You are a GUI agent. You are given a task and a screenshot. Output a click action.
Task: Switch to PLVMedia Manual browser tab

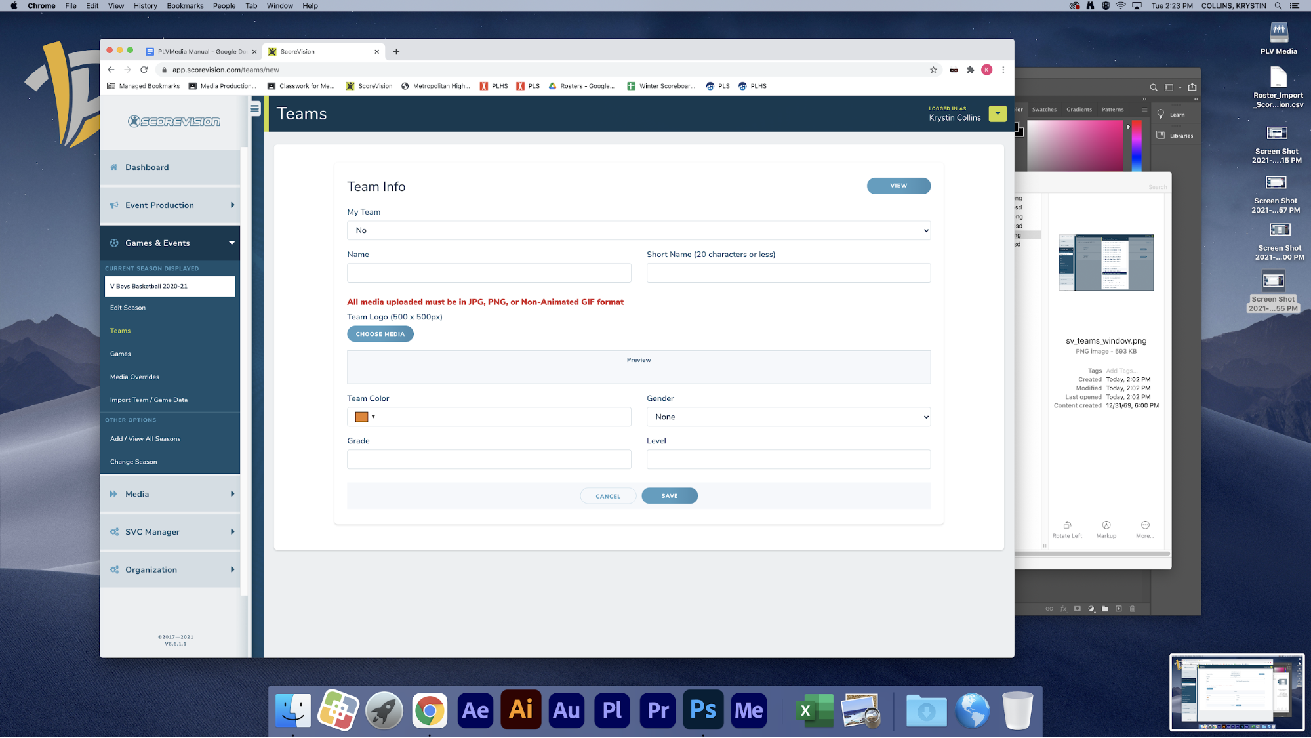[197, 52]
